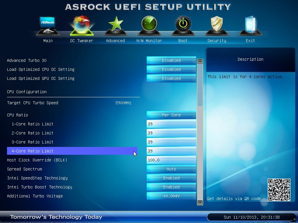Select the Additional Turbo Voltage label
Viewport: 298px width, 223px height.
tap(35, 196)
